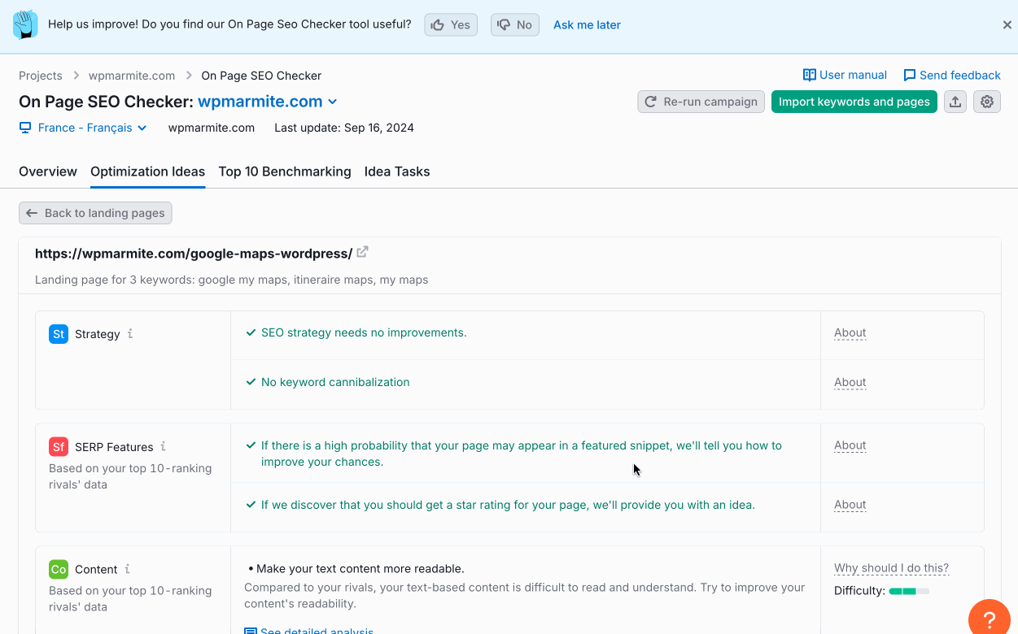This screenshot has width=1018, height=634.
Task: Click the book icon of User manual
Action: [810, 75]
